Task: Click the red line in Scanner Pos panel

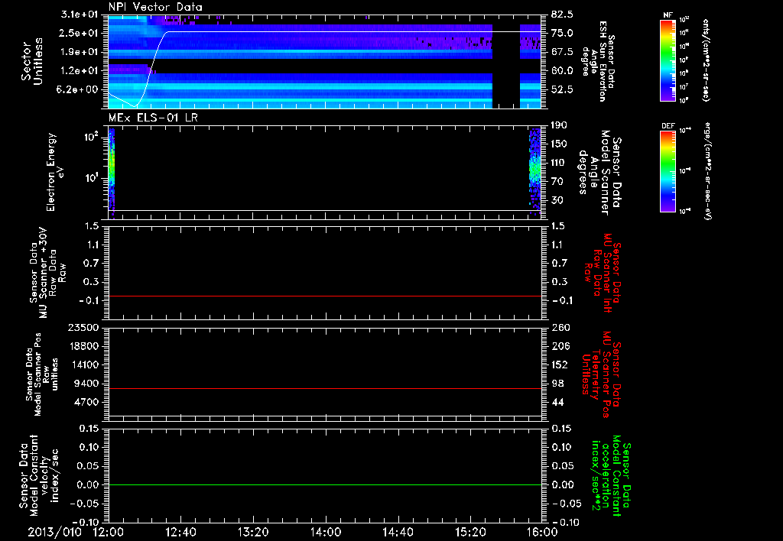Action: click(x=324, y=388)
